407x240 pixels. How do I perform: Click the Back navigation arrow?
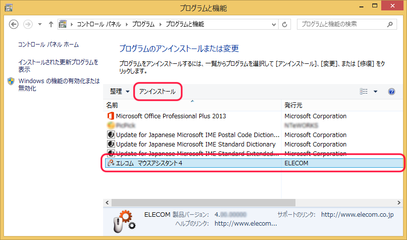pos(13,24)
